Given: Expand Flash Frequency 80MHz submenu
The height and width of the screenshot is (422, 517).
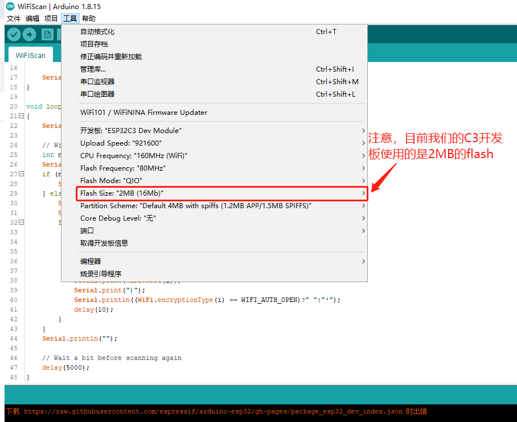Looking at the screenshot, I should click(214, 168).
